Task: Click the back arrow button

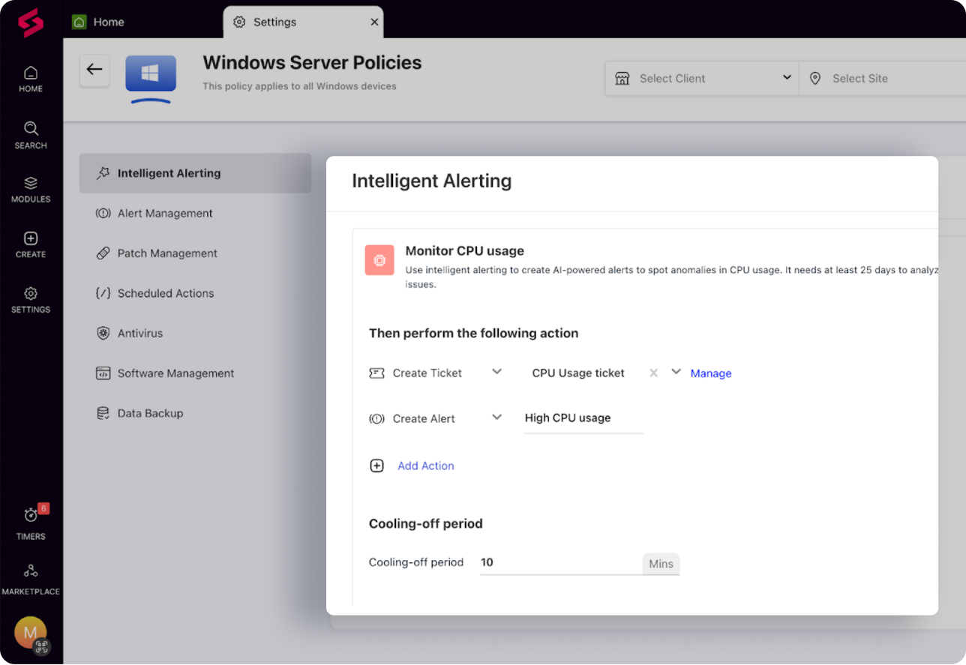Action: (94, 69)
